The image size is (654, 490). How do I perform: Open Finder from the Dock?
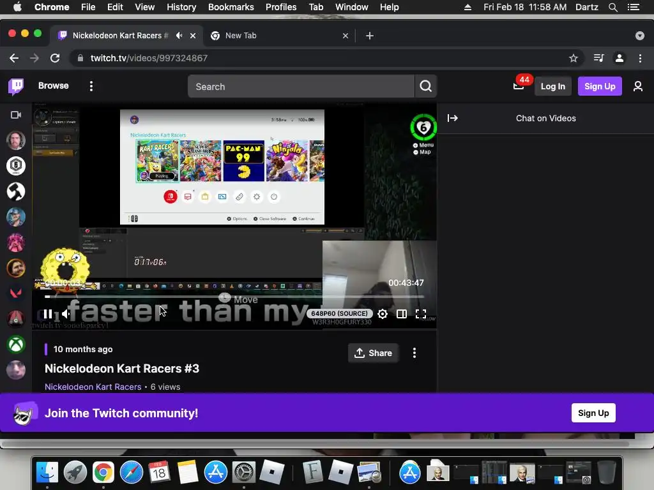(x=47, y=472)
